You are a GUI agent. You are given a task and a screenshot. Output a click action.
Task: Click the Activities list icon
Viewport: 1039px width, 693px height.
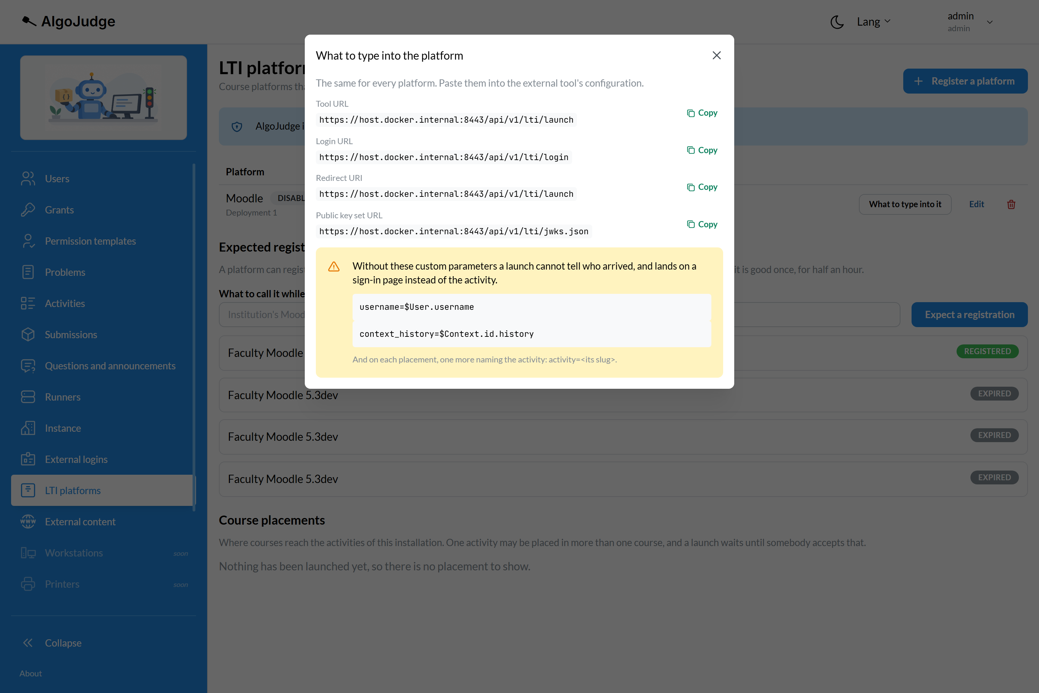coord(28,303)
